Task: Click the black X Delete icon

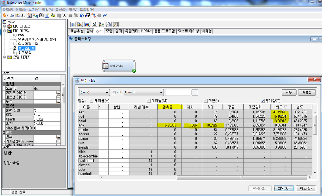Action: click(x=24, y=15)
